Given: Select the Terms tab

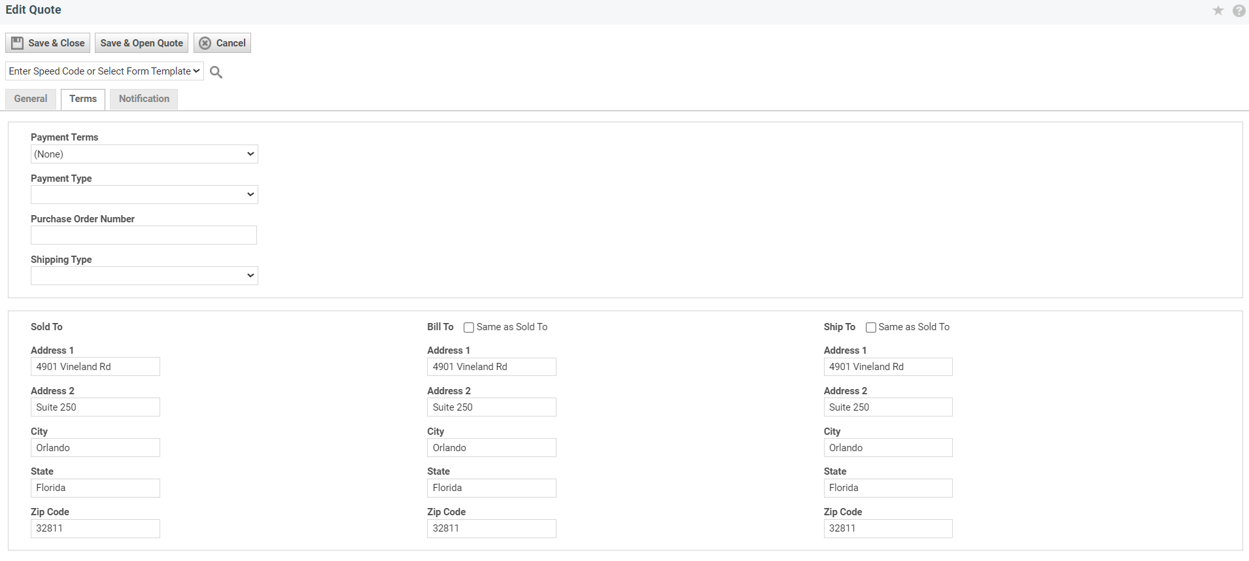Looking at the screenshot, I should coord(83,99).
